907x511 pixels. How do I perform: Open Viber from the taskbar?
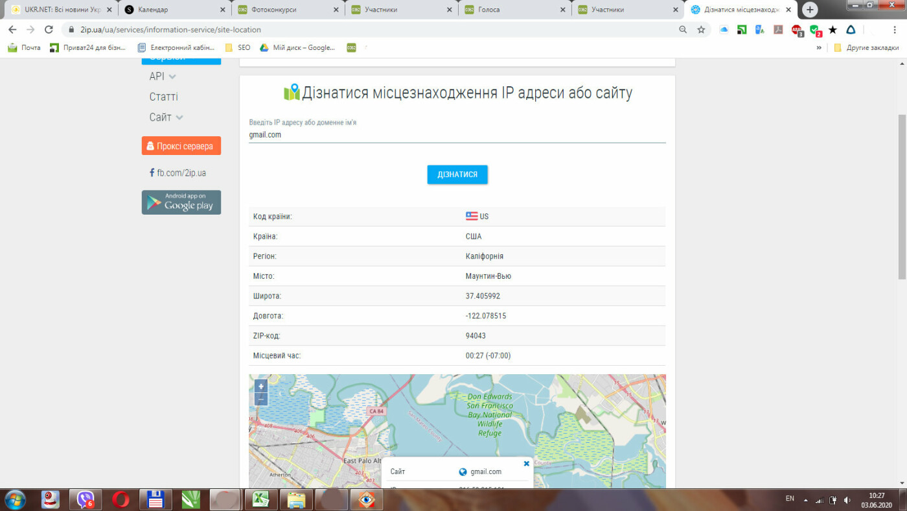86,499
